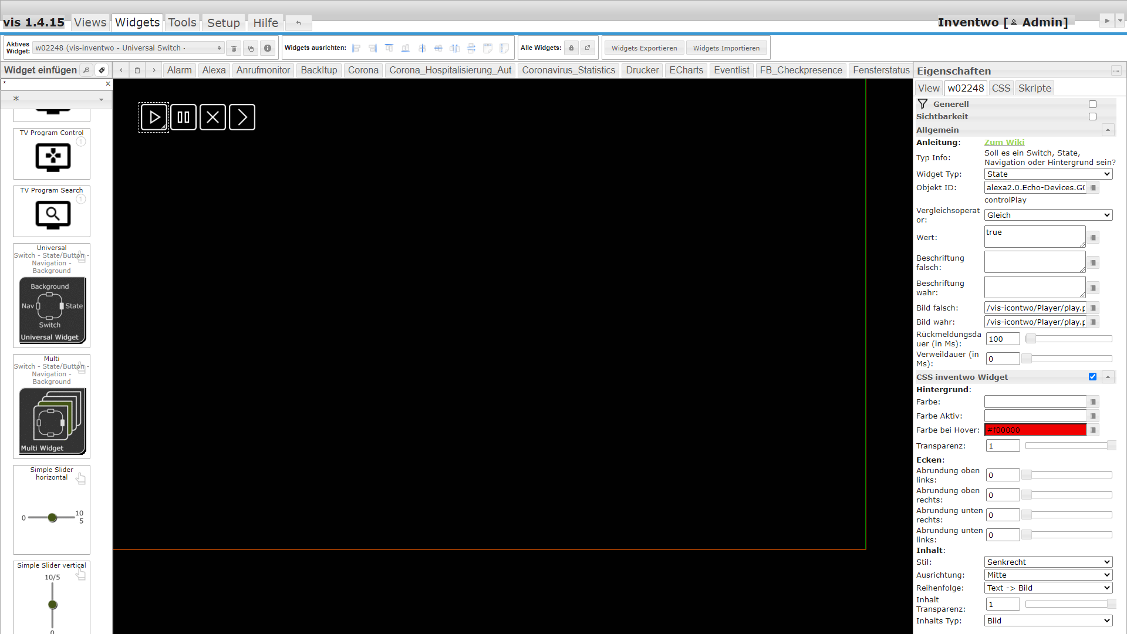Image resolution: width=1127 pixels, height=634 pixels.
Task: Uncheck the CSS inventwo Widget checkbox
Action: [1092, 377]
